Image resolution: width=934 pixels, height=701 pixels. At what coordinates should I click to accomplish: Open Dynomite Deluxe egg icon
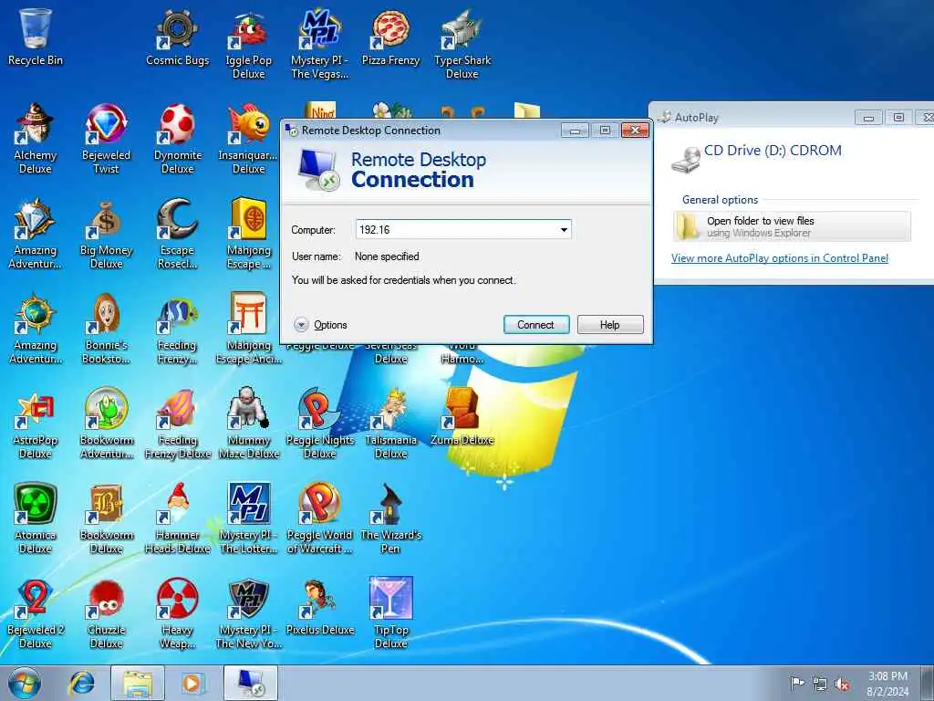point(177,139)
